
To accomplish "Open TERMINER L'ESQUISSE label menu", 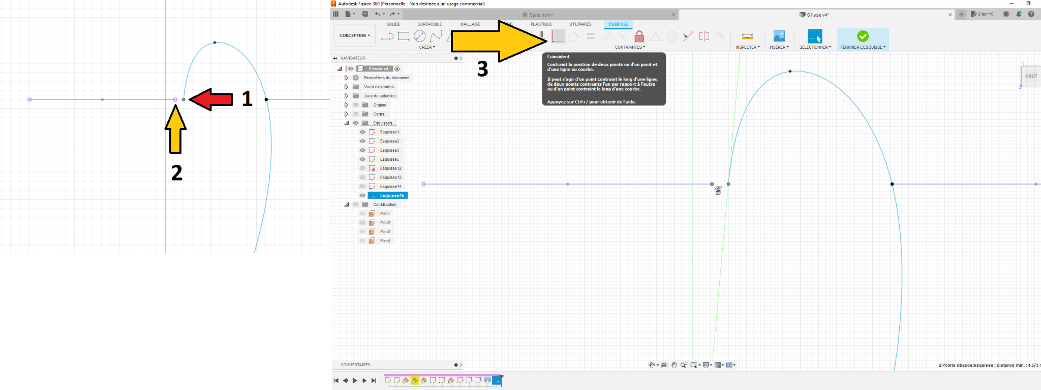I will 863,47.
